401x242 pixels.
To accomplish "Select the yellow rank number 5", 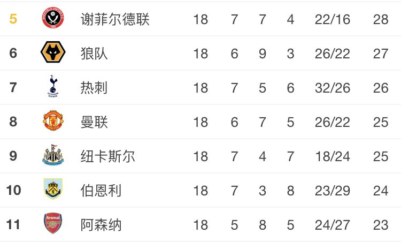I will coord(13,19).
